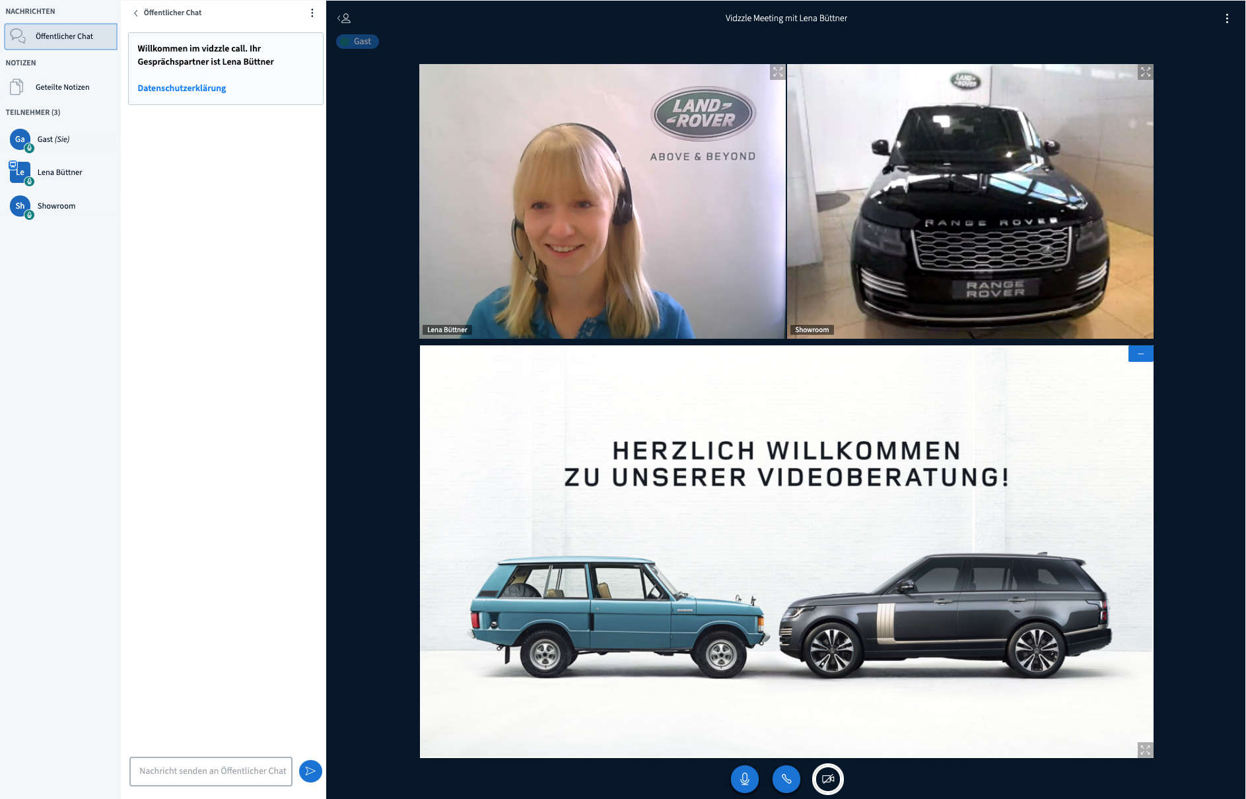Send the chat message with arrow button
Viewport: 1246px width, 799px height.
click(x=310, y=771)
